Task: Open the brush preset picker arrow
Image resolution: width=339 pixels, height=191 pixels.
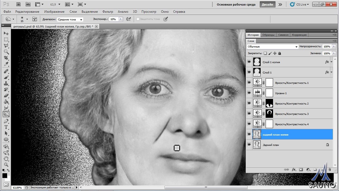Action: click(27, 19)
